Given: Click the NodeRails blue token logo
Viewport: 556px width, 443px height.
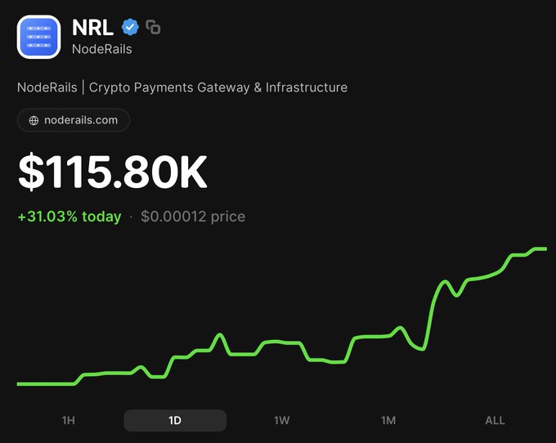Looking at the screenshot, I should point(38,37).
